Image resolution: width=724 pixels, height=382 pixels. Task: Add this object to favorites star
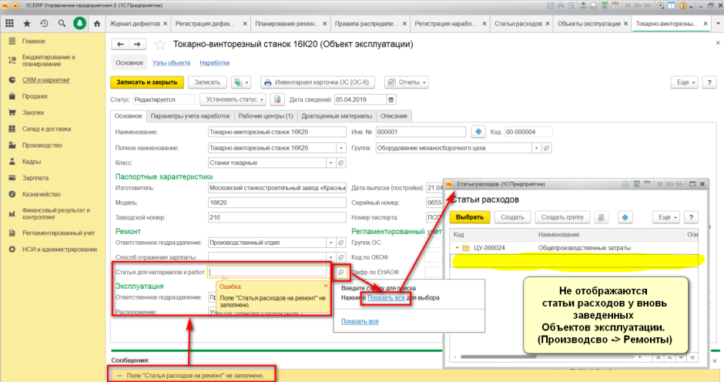(x=159, y=45)
